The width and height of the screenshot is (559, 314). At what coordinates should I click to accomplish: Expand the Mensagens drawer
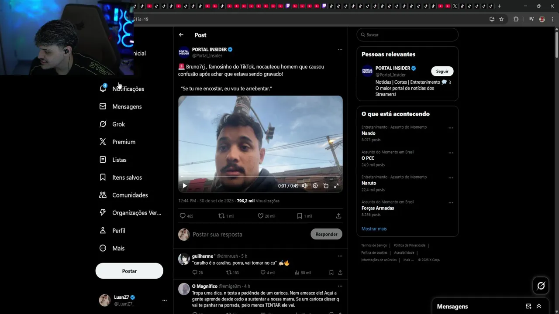[539, 306]
